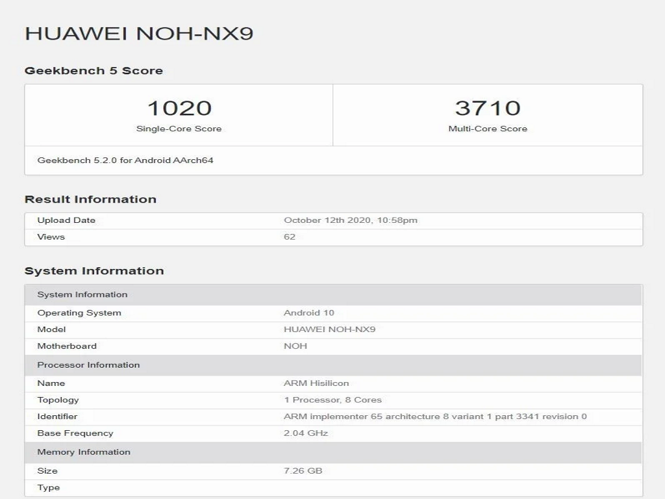Image resolution: width=665 pixels, height=499 pixels.
Task: Select the Android 10 value
Action: tap(308, 313)
